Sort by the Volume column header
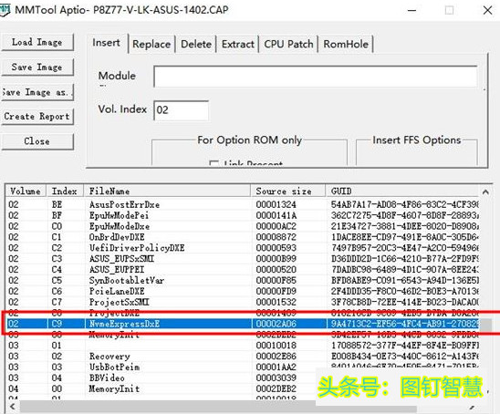 (x=26, y=191)
